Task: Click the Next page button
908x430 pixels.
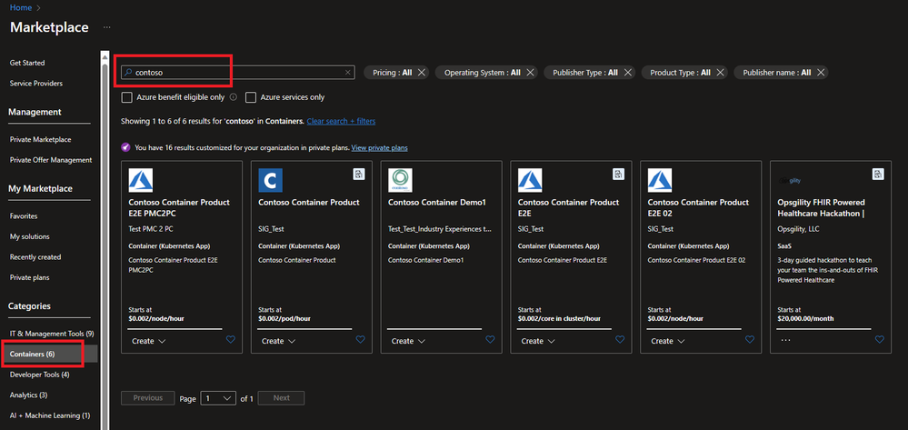Action: 281,398
